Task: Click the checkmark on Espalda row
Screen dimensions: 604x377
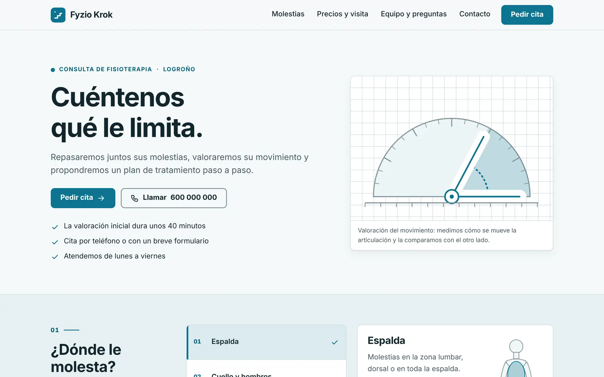Action: 334,342
